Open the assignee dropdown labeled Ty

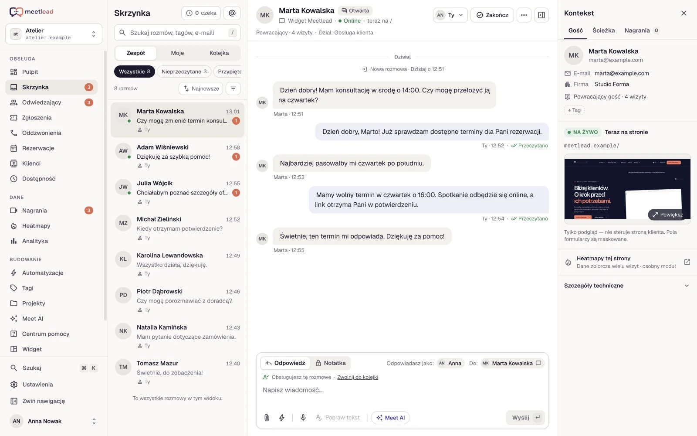tap(450, 15)
